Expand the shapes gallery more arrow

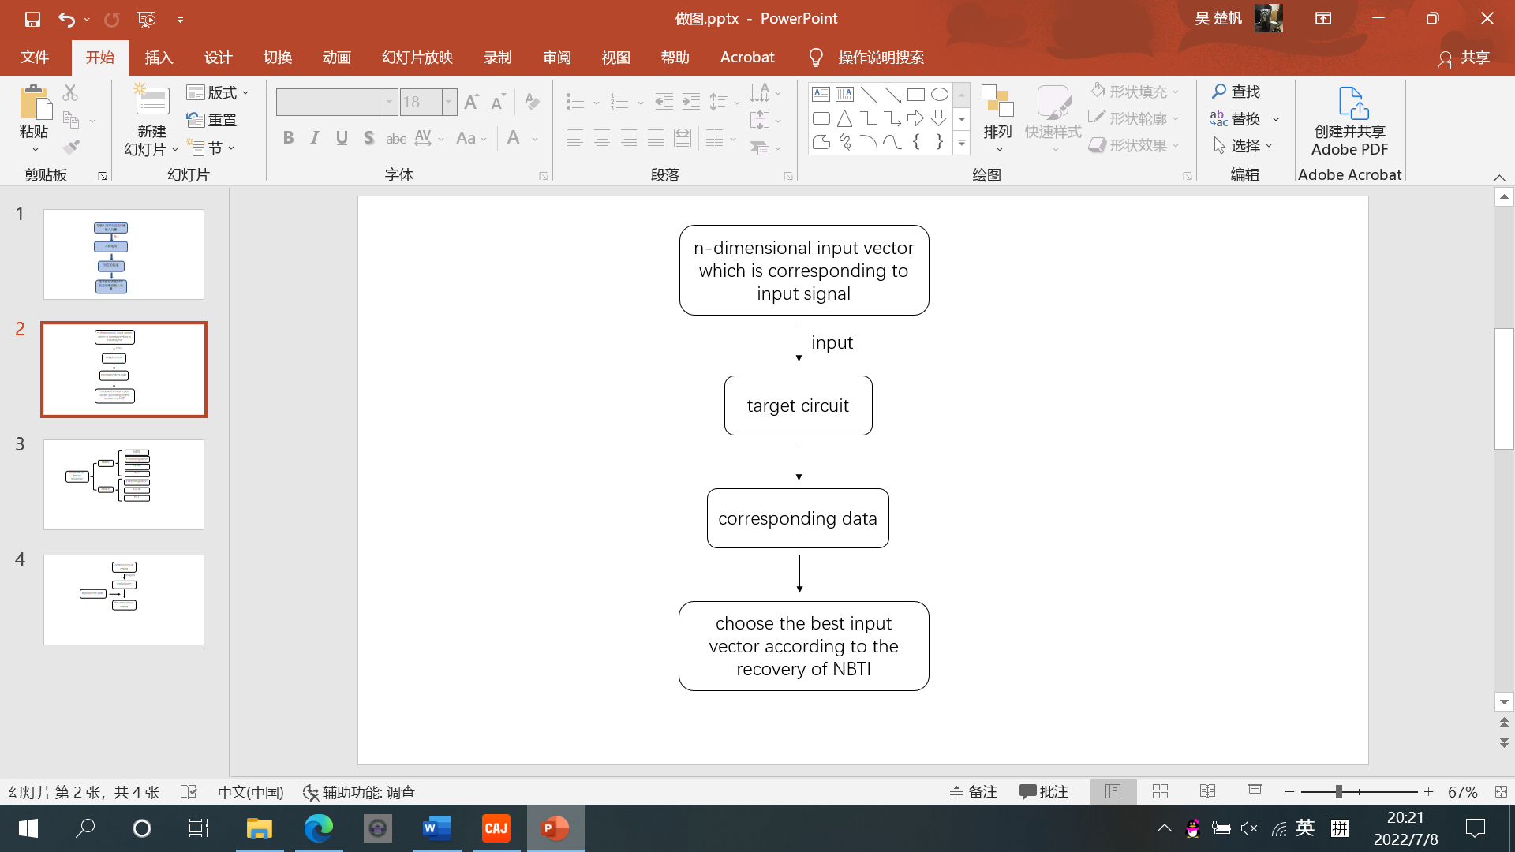961,144
